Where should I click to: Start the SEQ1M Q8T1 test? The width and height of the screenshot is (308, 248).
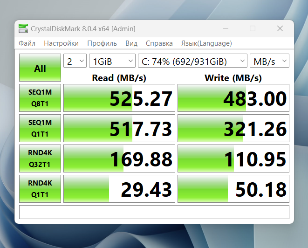coord(40,98)
